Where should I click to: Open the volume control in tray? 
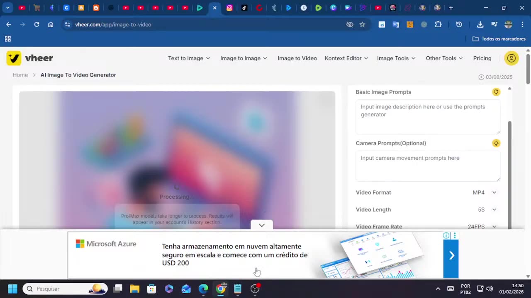point(490,288)
